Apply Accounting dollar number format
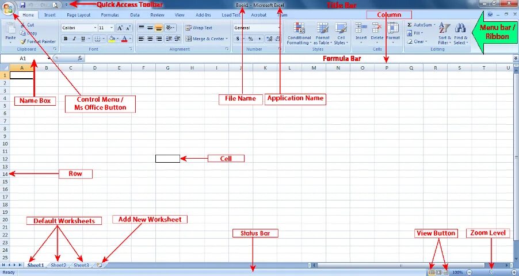The width and height of the screenshot is (519, 276). (x=238, y=39)
